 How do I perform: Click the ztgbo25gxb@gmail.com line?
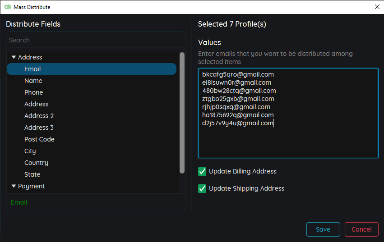238,99
